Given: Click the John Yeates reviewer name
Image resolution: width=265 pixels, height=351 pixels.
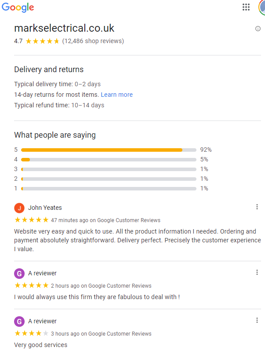Looking at the screenshot, I should pyautogui.click(x=45, y=208).
